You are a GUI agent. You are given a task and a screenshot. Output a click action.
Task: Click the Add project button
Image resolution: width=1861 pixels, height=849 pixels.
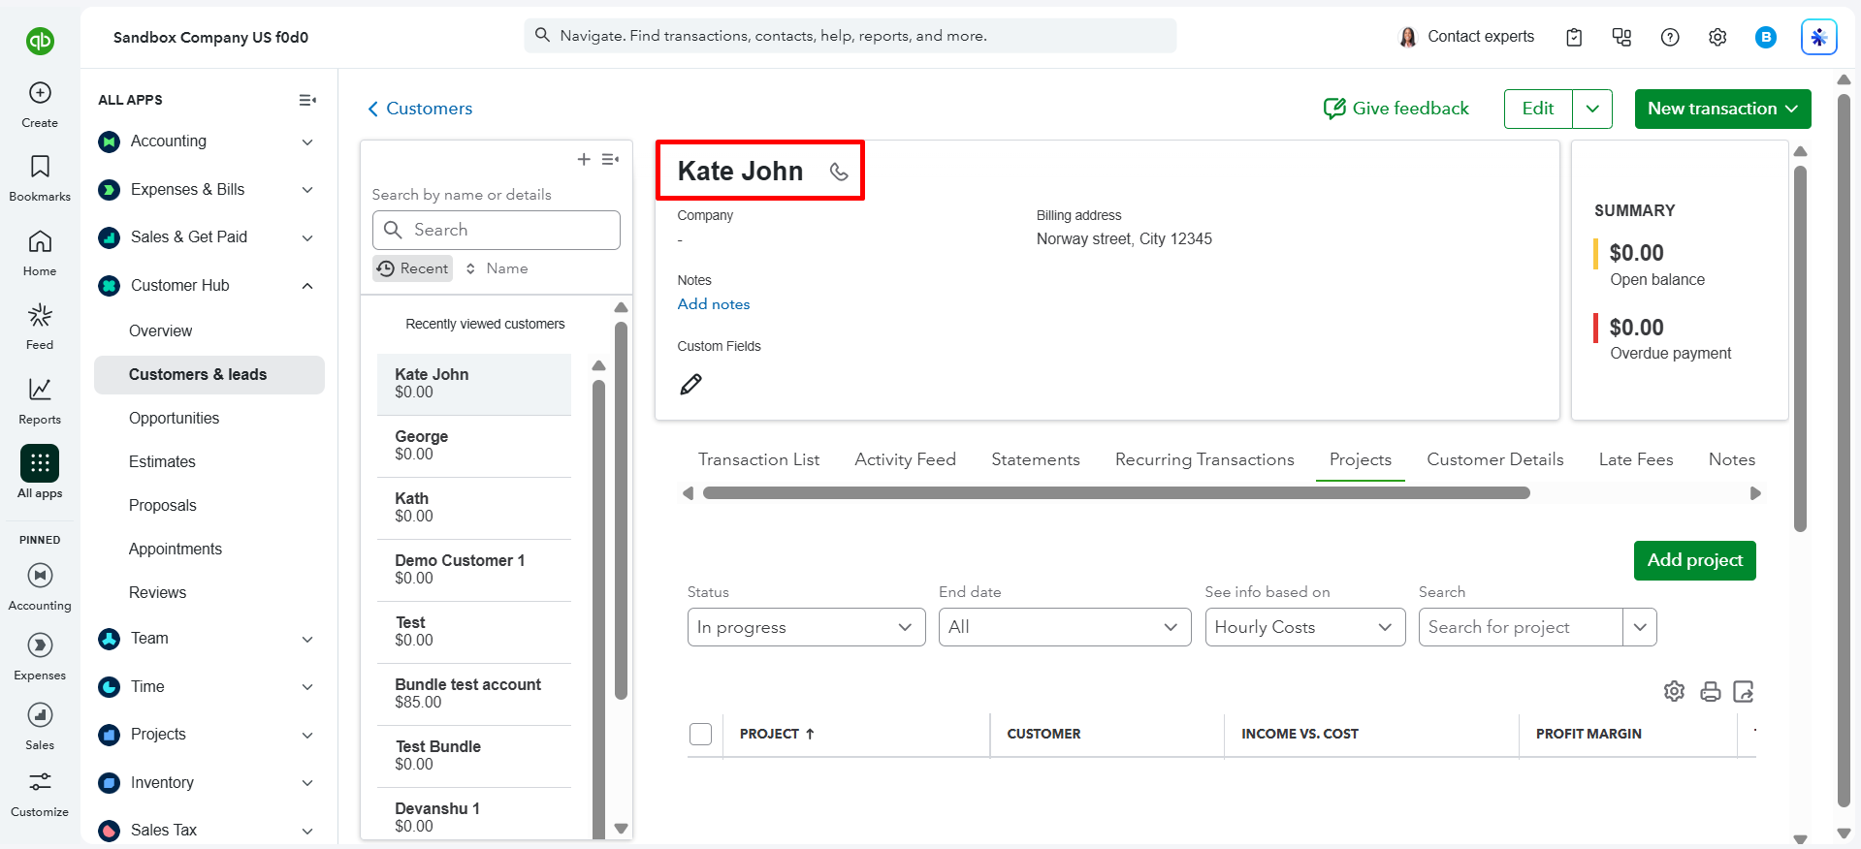[1694, 560]
